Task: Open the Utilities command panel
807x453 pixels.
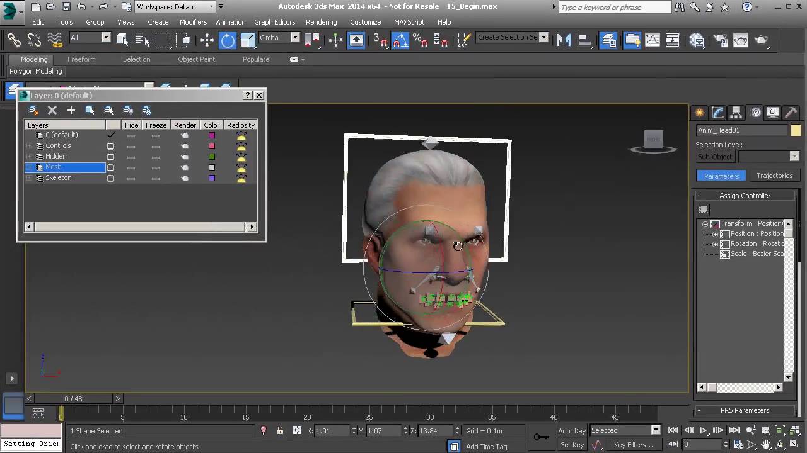Action: tap(792, 113)
